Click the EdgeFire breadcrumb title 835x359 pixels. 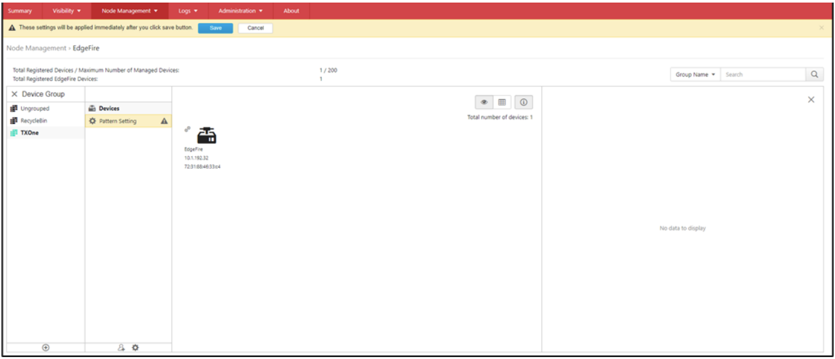(86, 48)
